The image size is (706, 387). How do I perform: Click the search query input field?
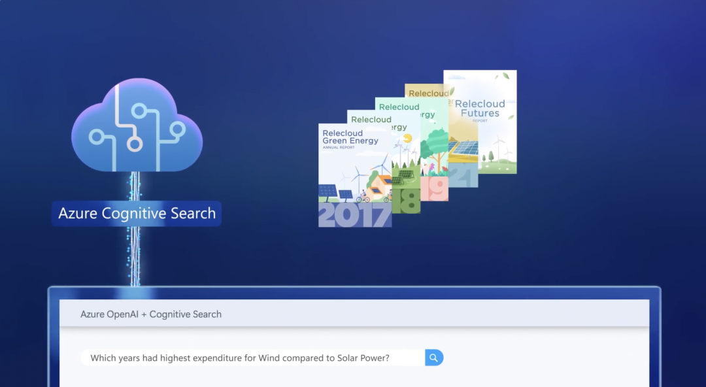252,358
